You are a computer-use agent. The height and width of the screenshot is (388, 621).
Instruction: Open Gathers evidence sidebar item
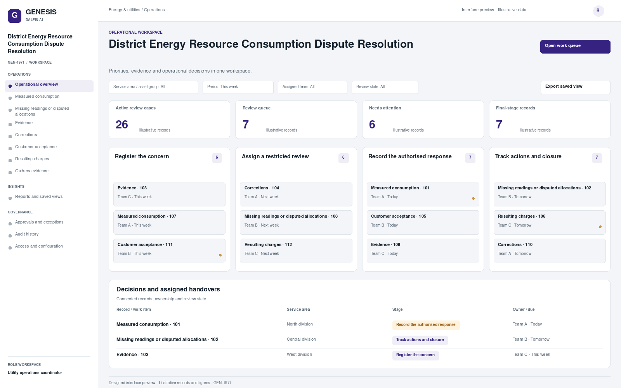click(49, 171)
